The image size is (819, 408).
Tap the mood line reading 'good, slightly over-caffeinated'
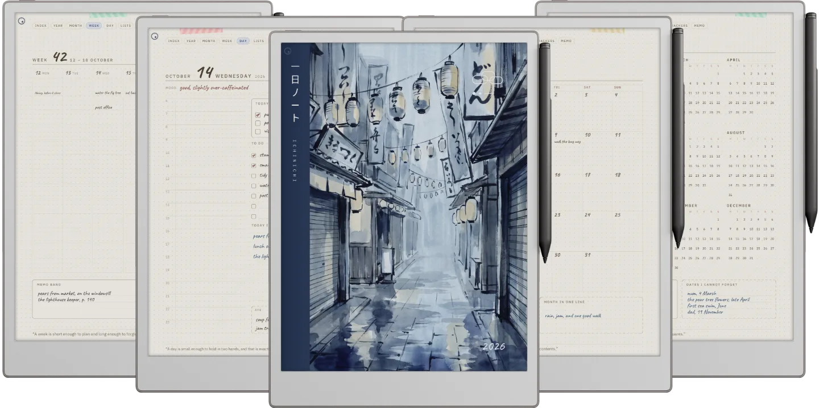pos(214,88)
